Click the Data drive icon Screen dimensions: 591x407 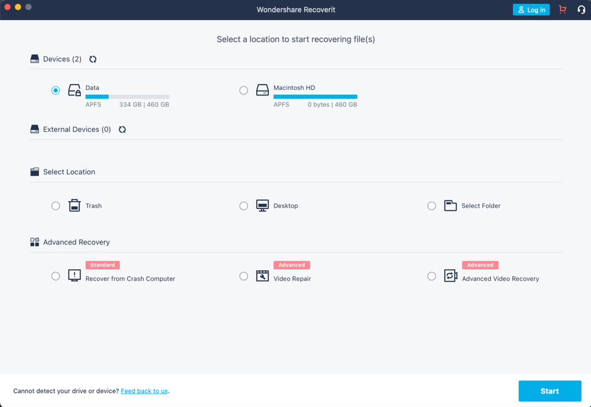click(75, 91)
